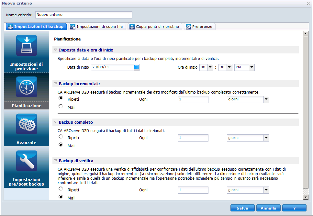Collapse the Backup incrementale section
Screen dimensions: 313x216
point(56,84)
